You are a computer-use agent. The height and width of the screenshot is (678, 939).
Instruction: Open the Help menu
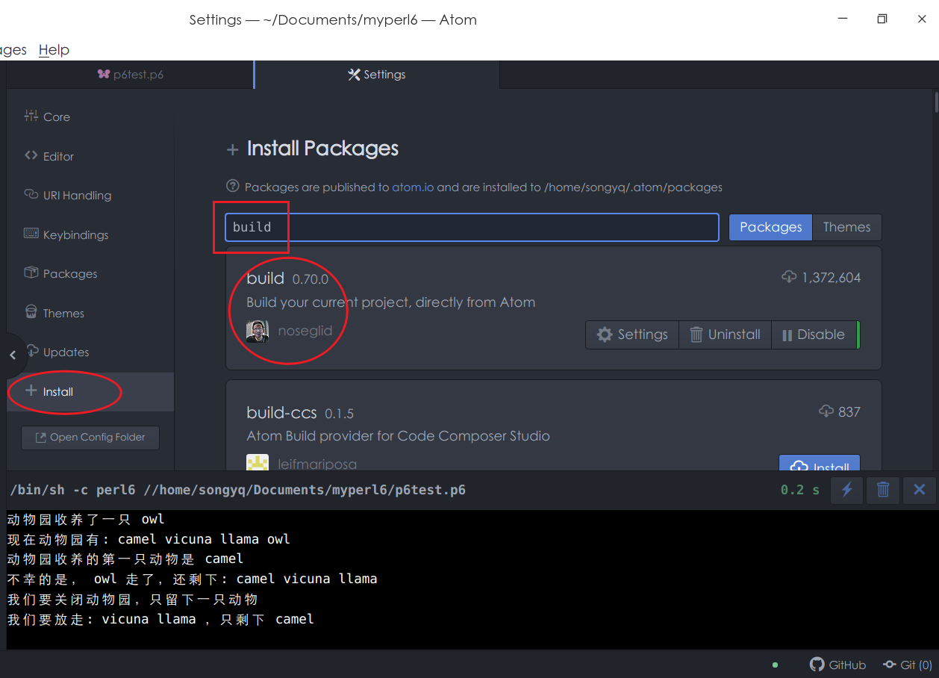pyautogui.click(x=54, y=50)
